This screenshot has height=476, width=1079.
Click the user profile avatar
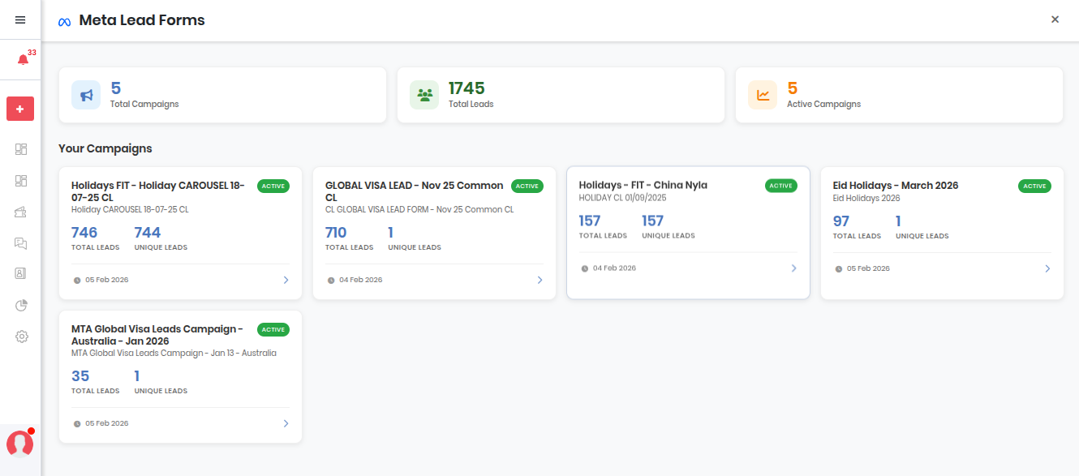pyautogui.click(x=19, y=444)
